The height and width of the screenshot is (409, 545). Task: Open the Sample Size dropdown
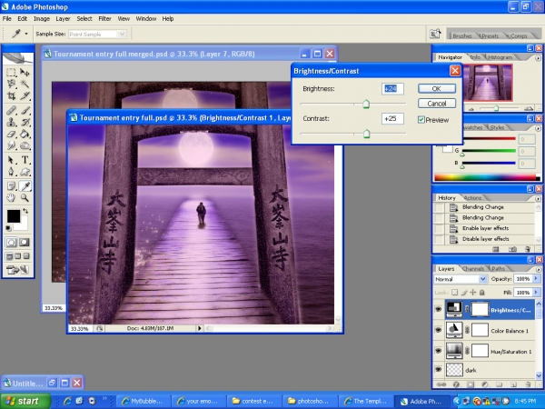(x=122, y=35)
